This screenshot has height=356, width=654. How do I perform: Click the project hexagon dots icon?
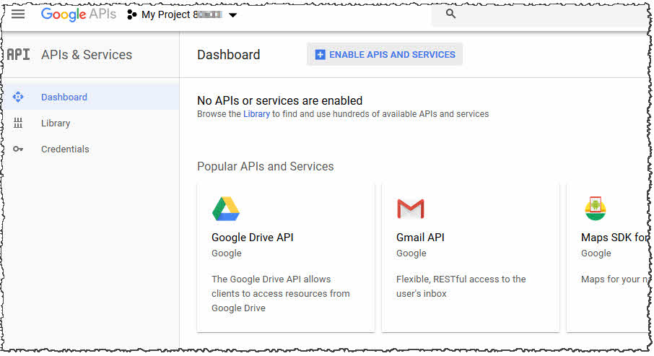(x=132, y=14)
